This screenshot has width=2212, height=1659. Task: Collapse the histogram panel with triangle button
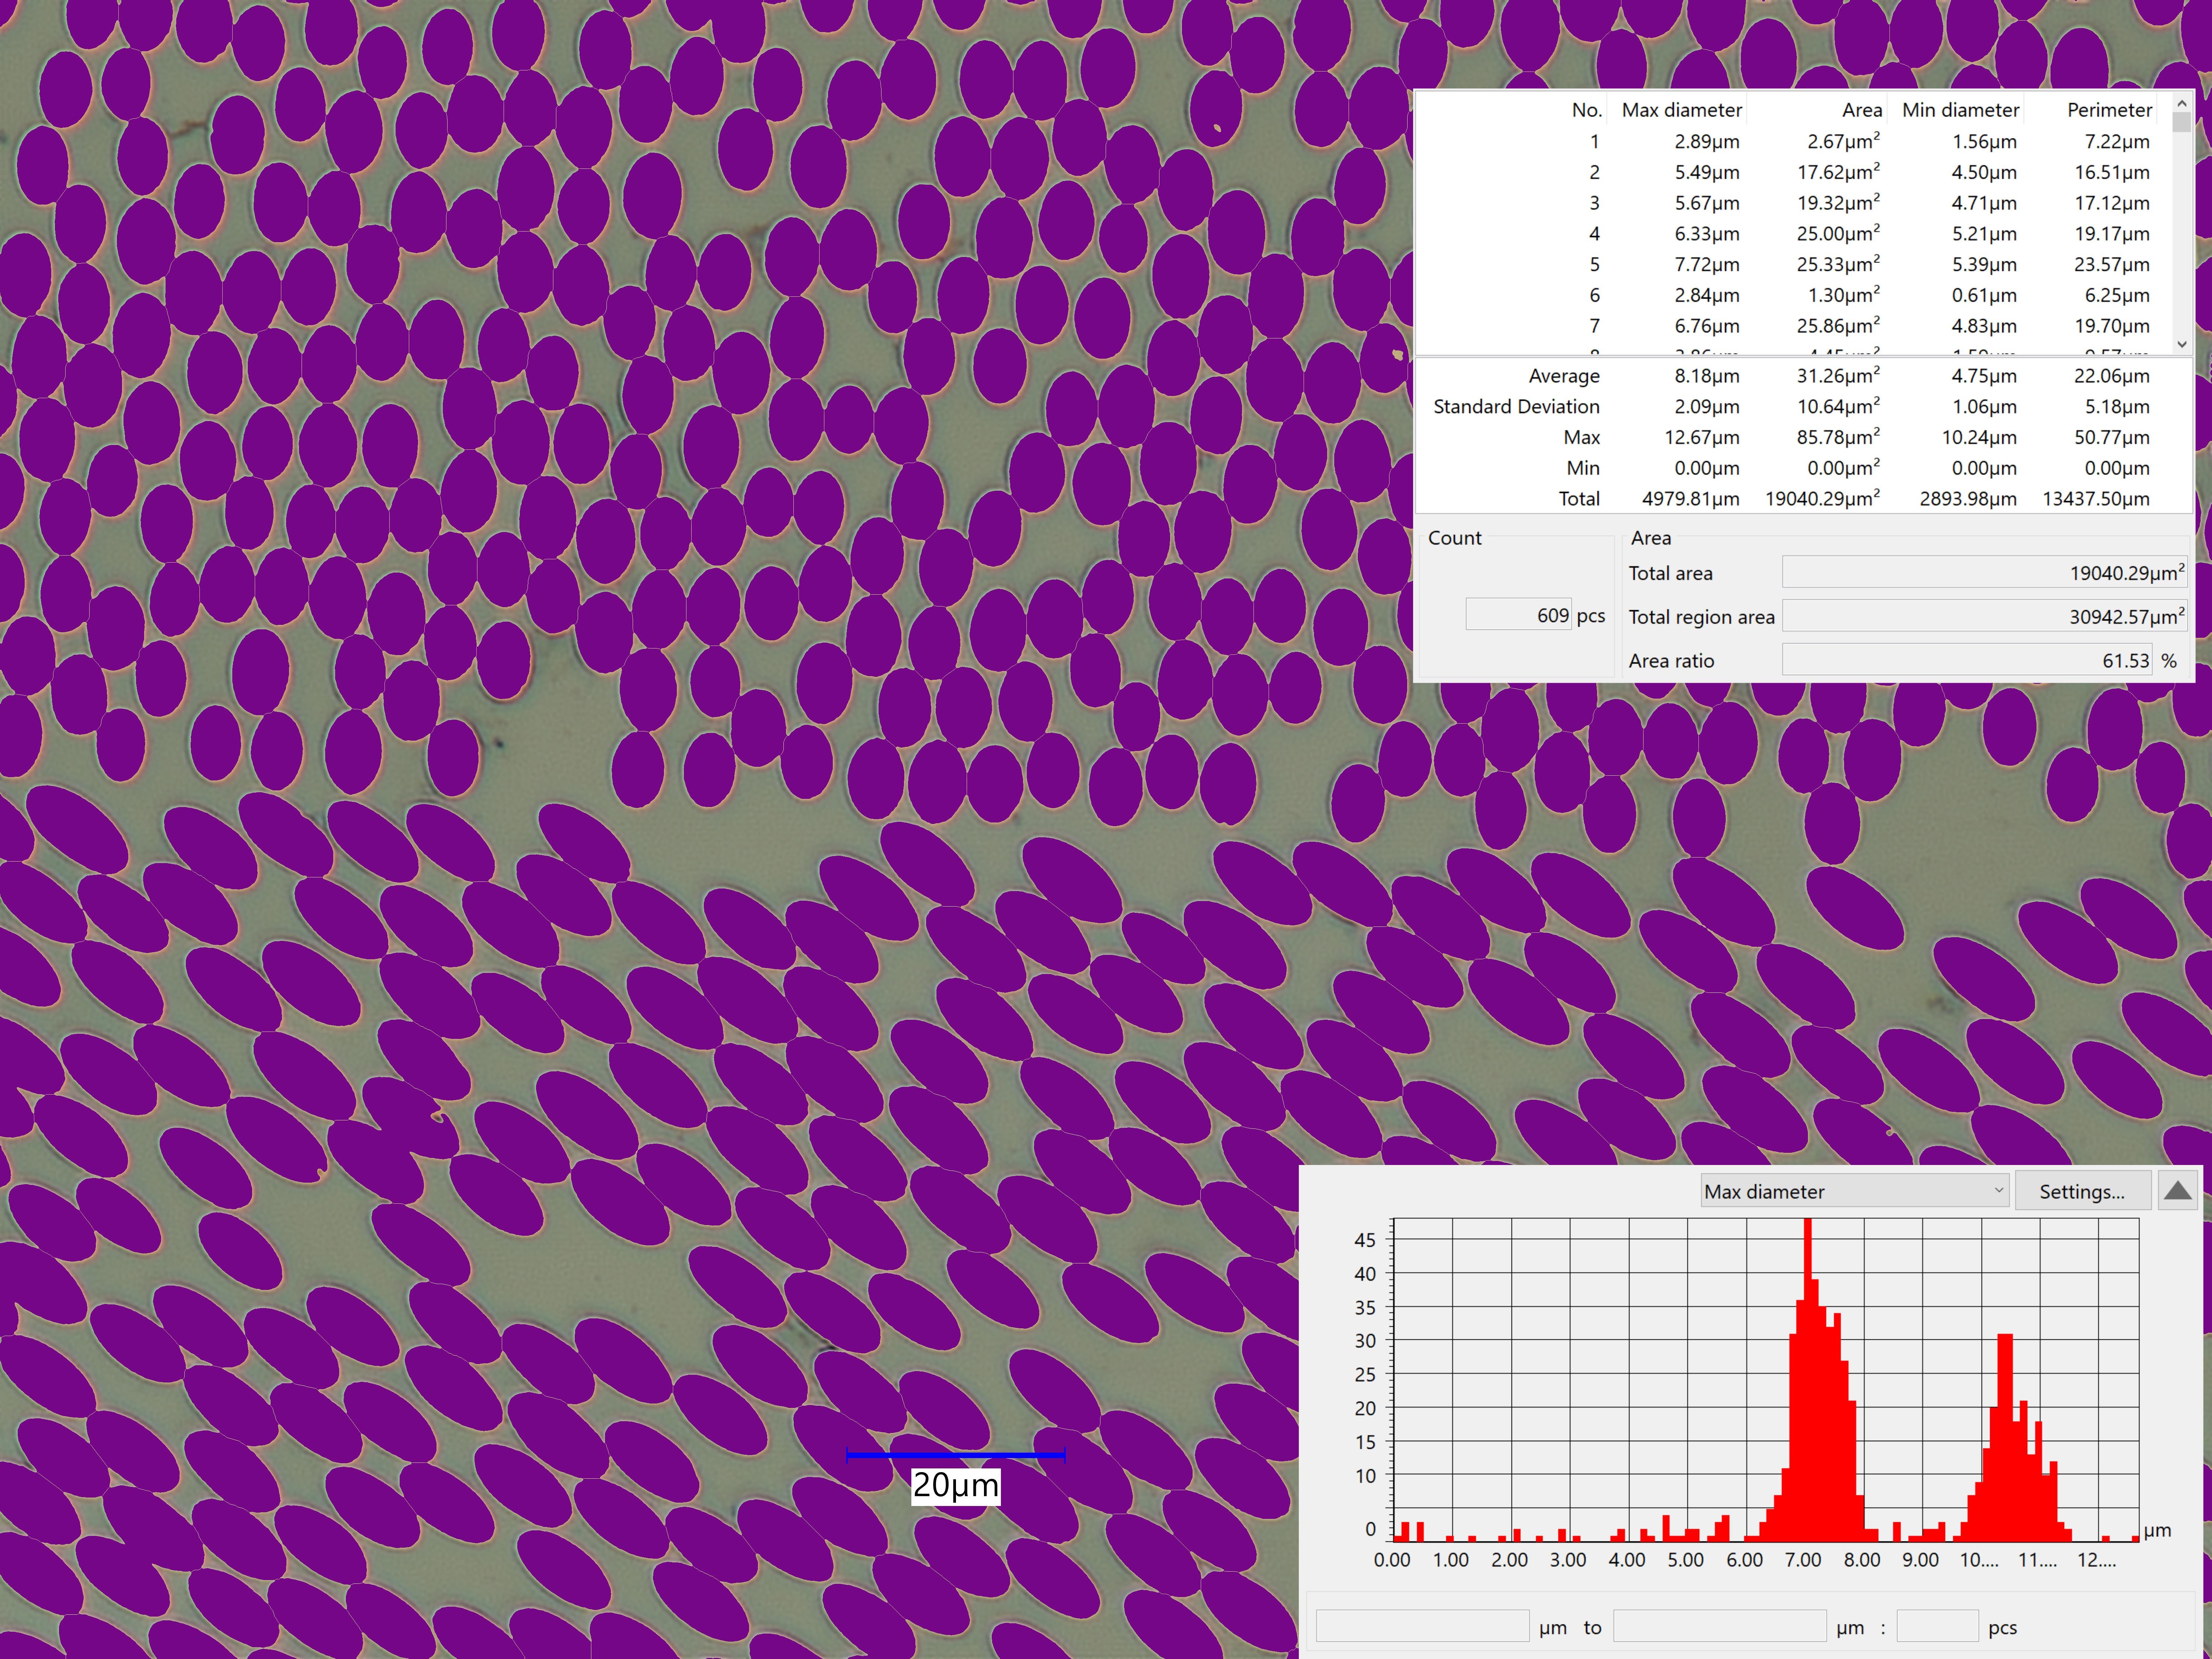(x=2177, y=1191)
